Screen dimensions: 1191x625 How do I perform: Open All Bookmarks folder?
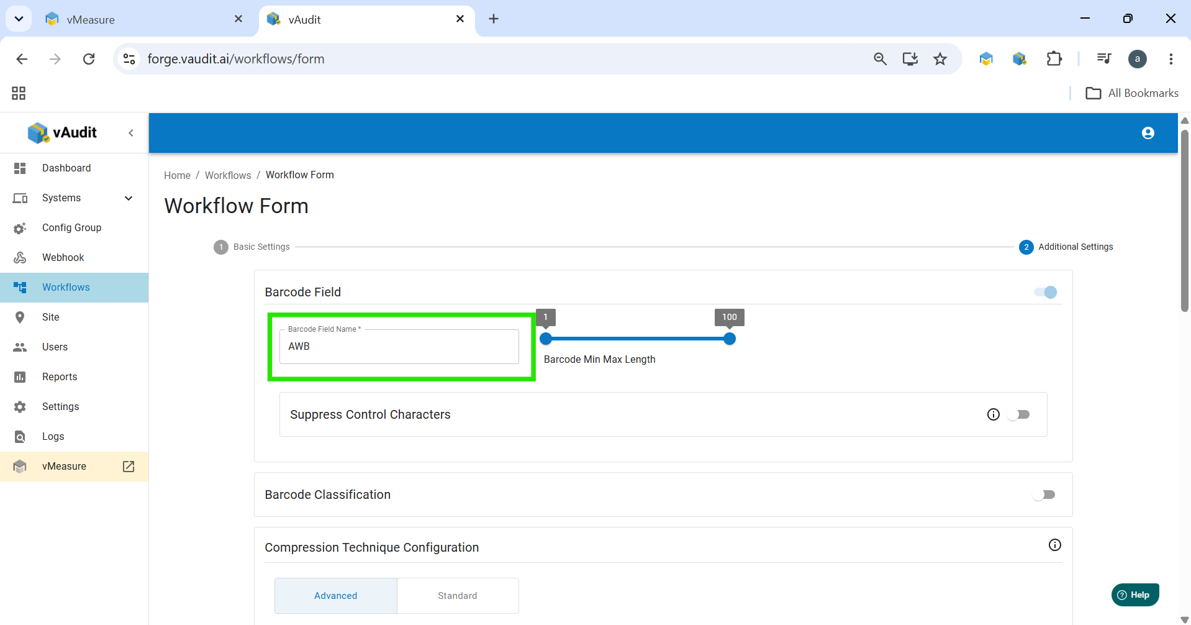pos(1131,93)
